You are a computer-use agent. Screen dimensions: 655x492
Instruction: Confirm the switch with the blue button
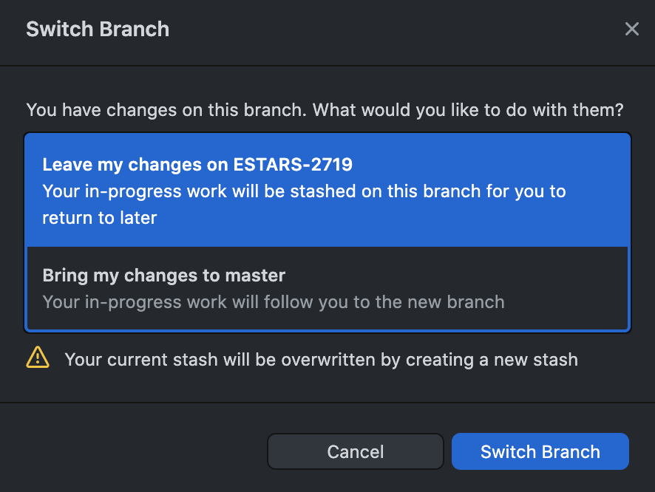pos(540,451)
